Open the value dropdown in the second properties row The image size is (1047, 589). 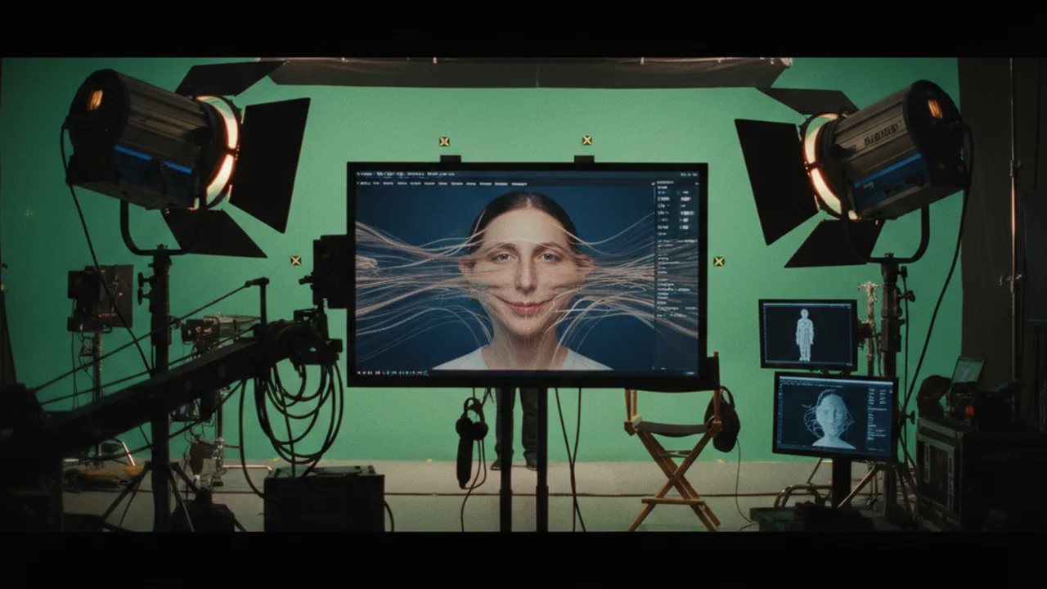coord(685,199)
